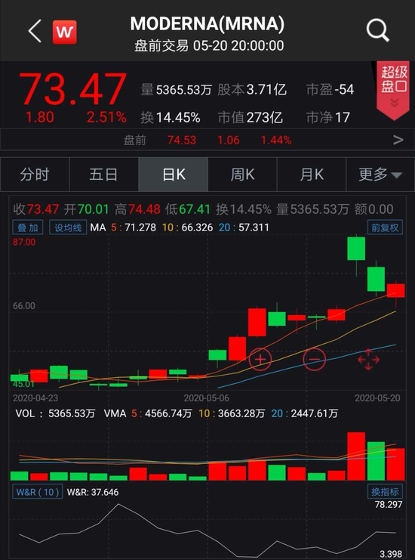Tap the VOL: 5365.53万 label
415x560 pixels.
click(55, 413)
